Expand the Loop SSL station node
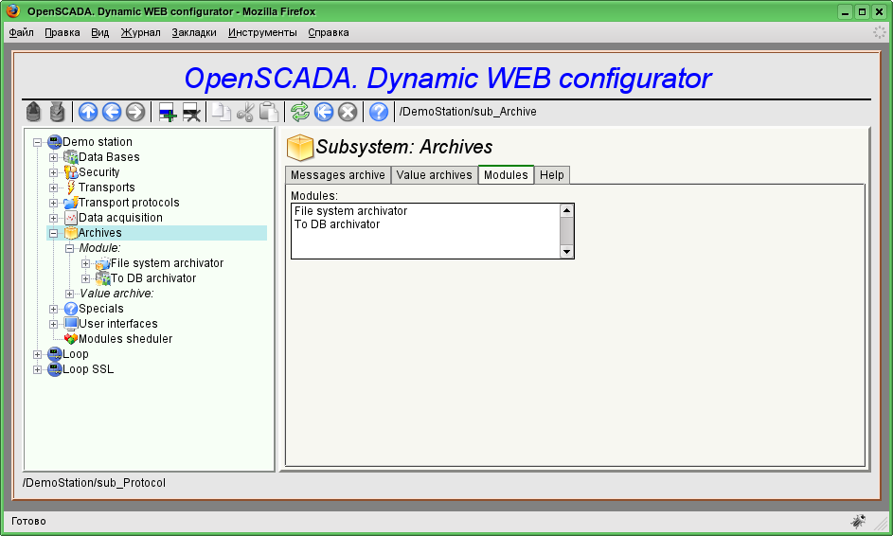Image resolution: width=893 pixels, height=536 pixels. click(38, 369)
